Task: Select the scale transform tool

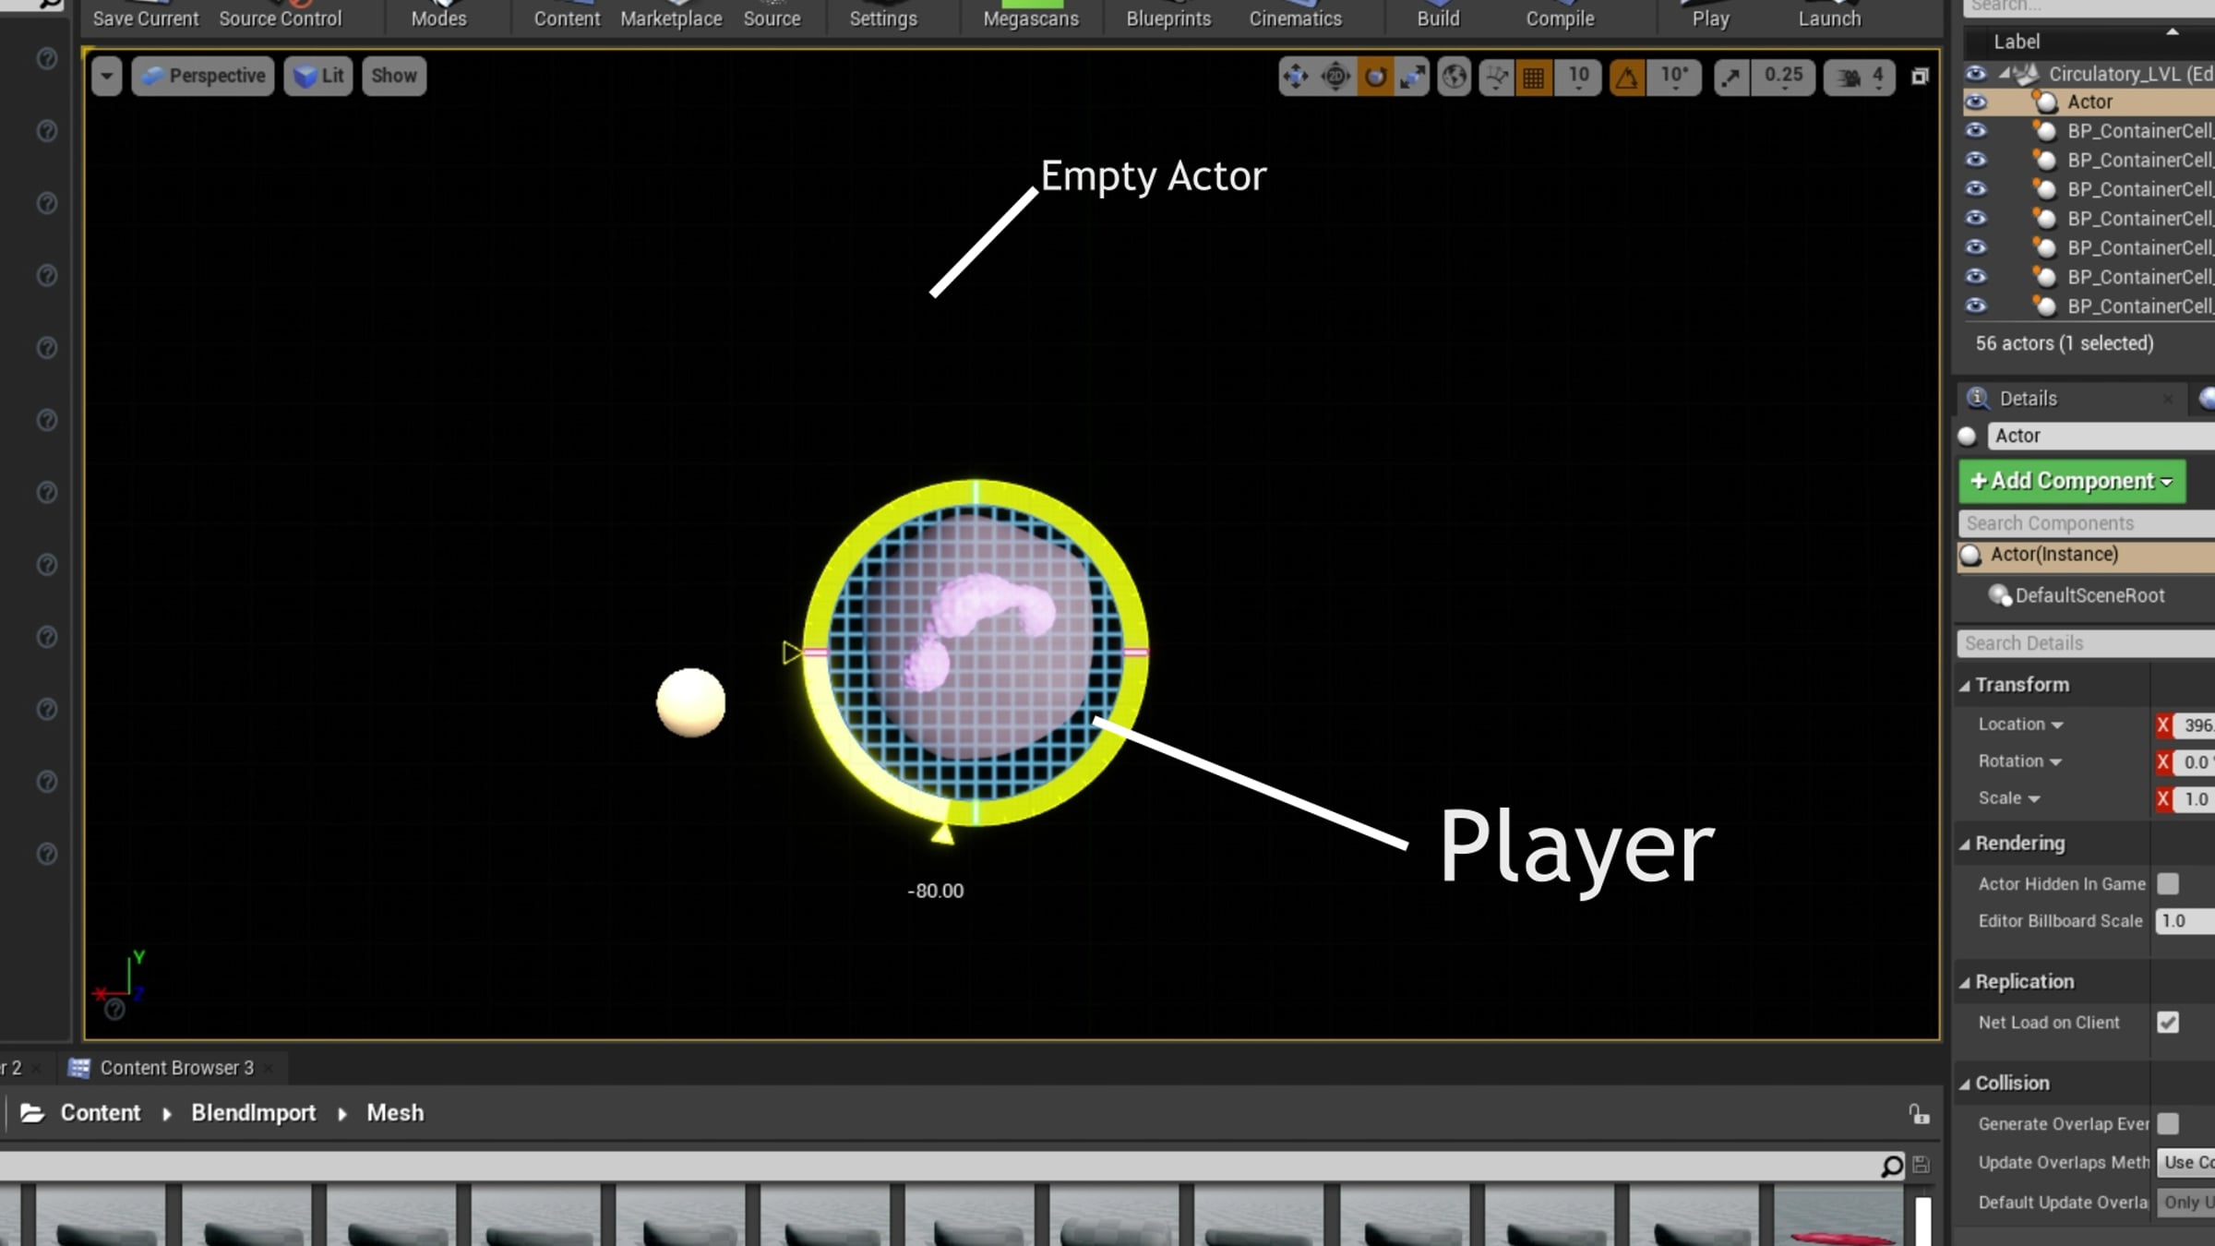Action: click(x=1413, y=77)
